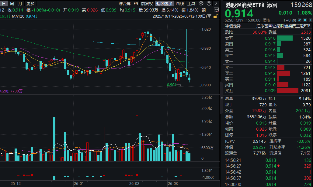Open the date range dropdown triangle
The width and height of the screenshot is (313, 187).
(209, 16)
